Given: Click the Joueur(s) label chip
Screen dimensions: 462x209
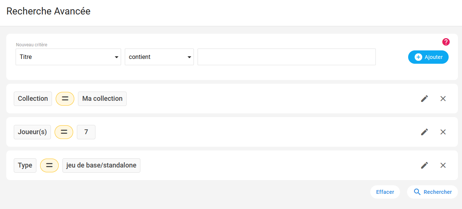Looking at the screenshot, I should point(32,132).
